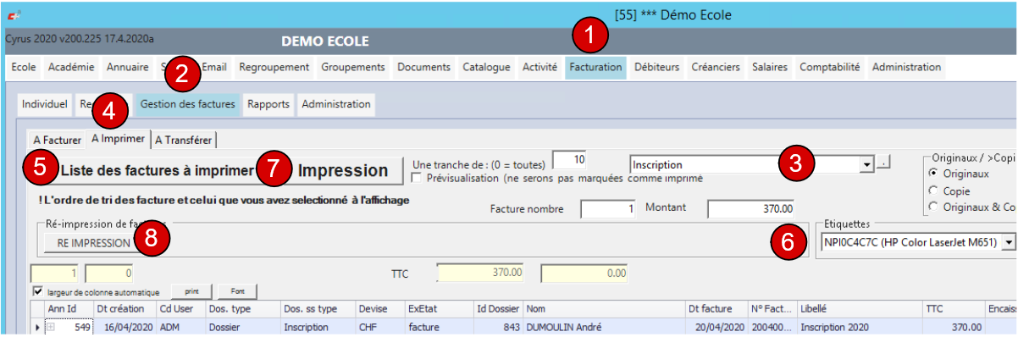Screen dimensions: 1018x337
Task: Open Administration sub-tab under Facturation
Action: [x=336, y=104]
